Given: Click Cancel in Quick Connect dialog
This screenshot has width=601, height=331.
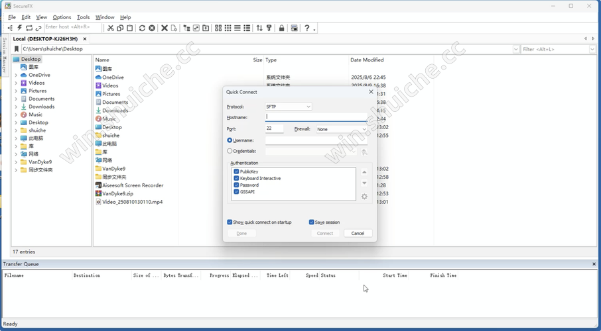Looking at the screenshot, I should click(358, 234).
